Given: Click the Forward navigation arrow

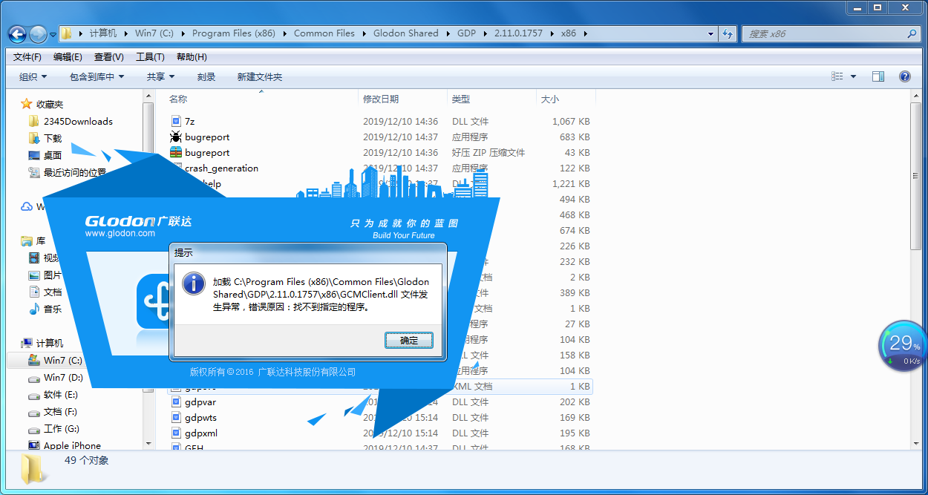Looking at the screenshot, I should point(38,33).
